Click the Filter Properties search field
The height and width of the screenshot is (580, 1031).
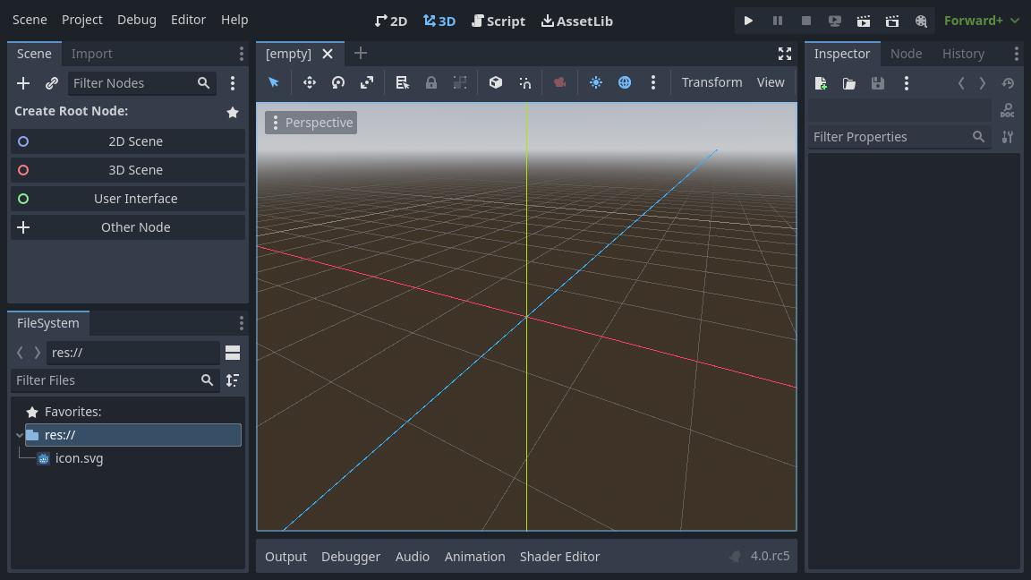(x=890, y=136)
